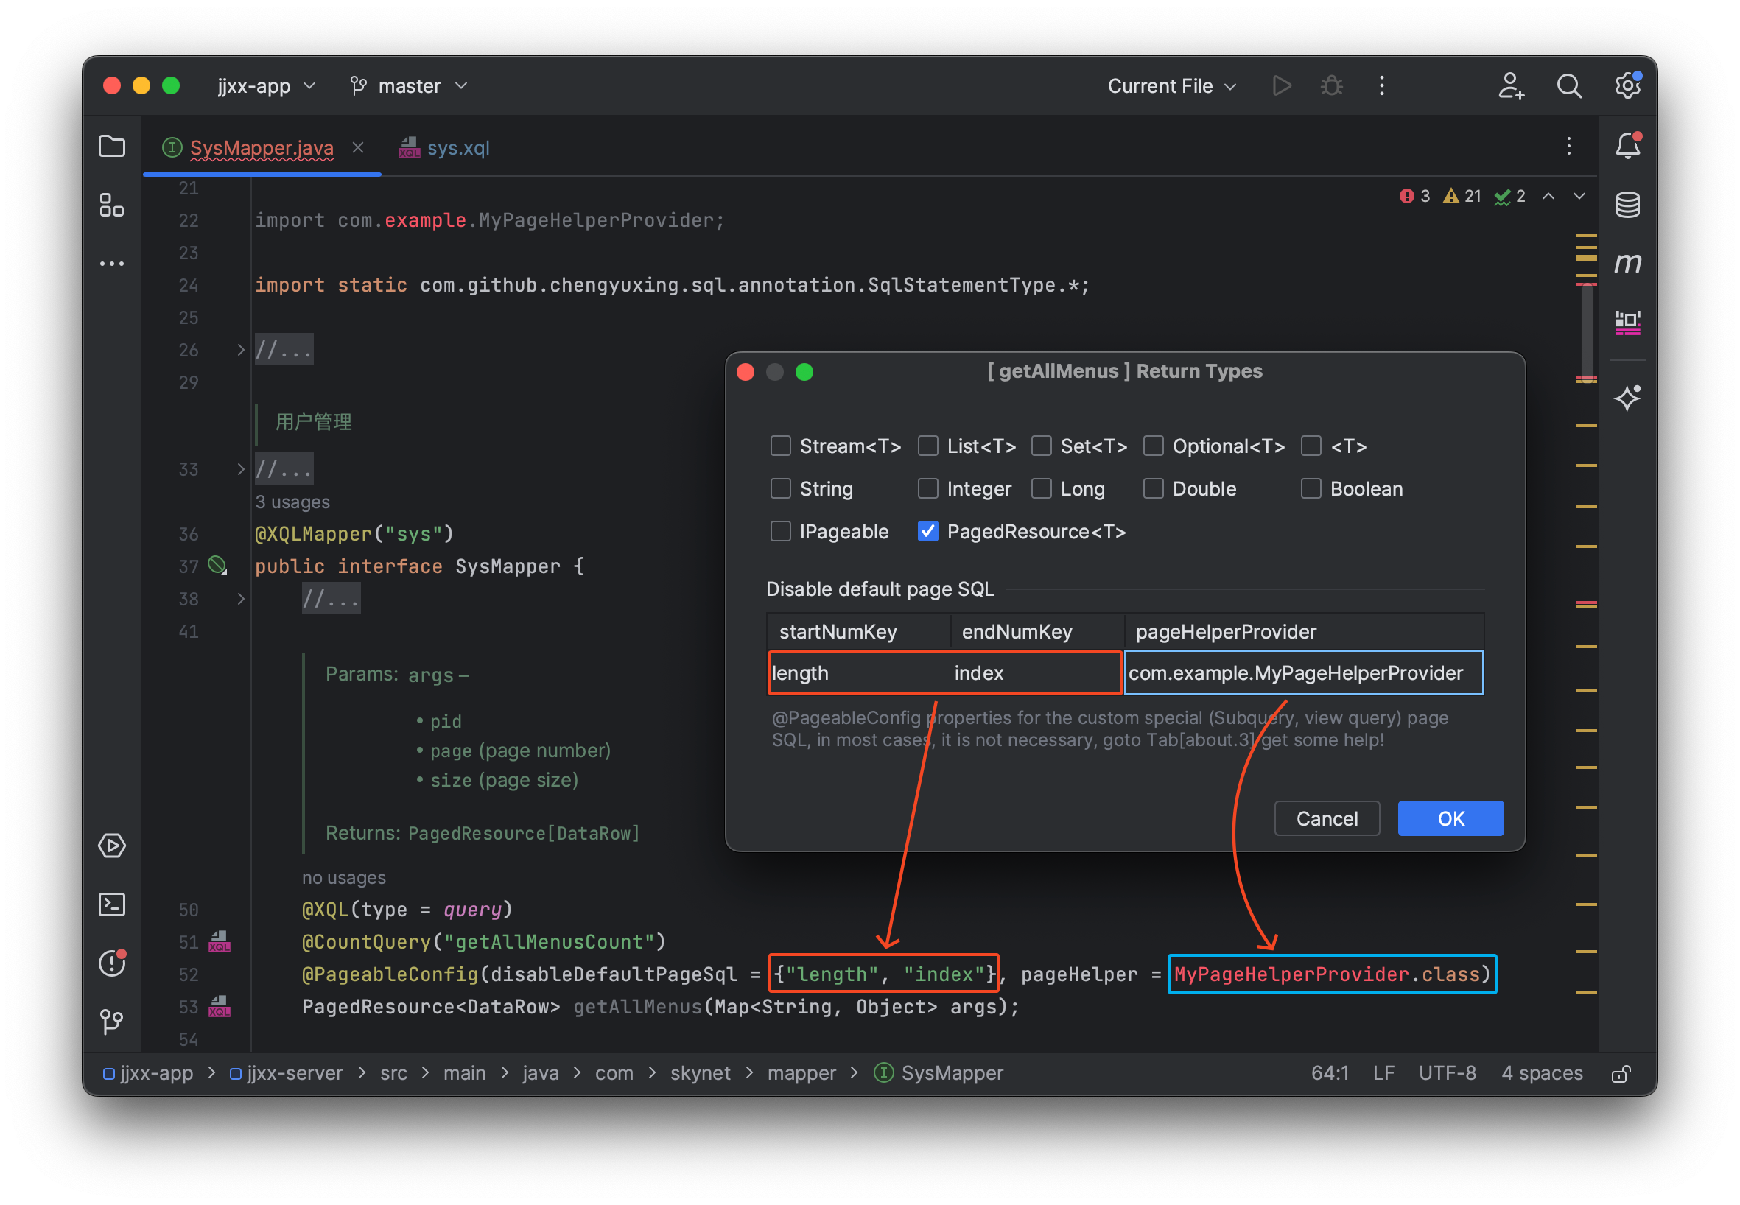
Task: Open the Database tool window
Action: [1627, 205]
